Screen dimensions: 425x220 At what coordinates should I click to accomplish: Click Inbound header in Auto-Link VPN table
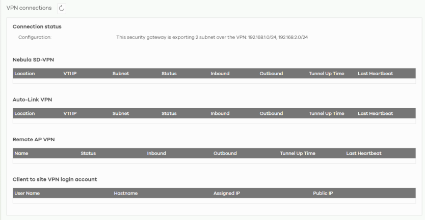220,113
